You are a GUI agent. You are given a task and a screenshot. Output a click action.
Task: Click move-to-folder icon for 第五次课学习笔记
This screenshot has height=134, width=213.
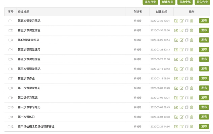(176, 21)
